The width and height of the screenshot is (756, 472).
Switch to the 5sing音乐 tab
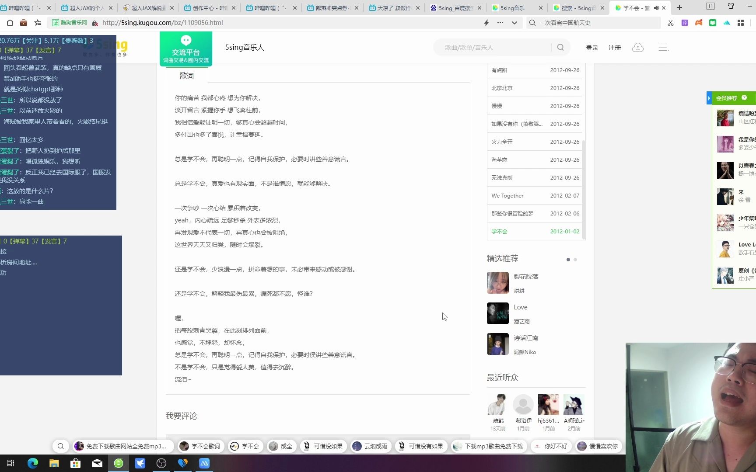pyautogui.click(x=518, y=8)
